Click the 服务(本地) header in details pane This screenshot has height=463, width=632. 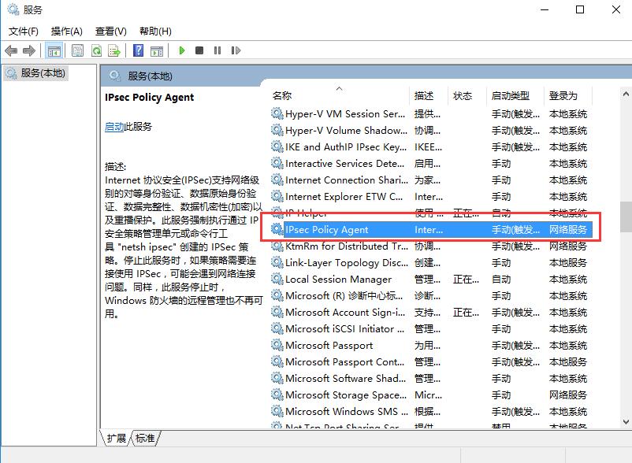tap(150, 76)
